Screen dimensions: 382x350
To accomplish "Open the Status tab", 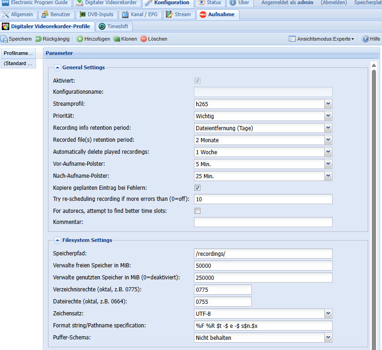I will tap(209, 3).
